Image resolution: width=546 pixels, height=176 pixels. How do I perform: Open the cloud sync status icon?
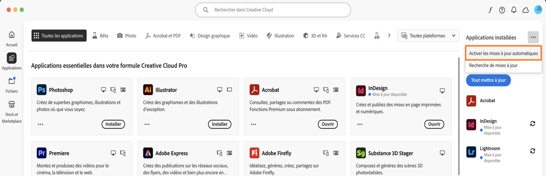point(526,10)
